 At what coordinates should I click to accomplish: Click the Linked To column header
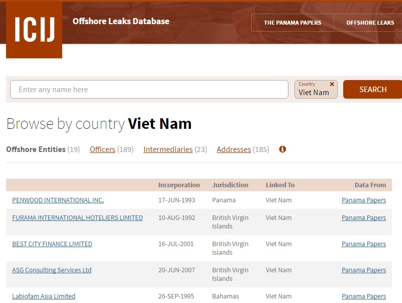280,185
